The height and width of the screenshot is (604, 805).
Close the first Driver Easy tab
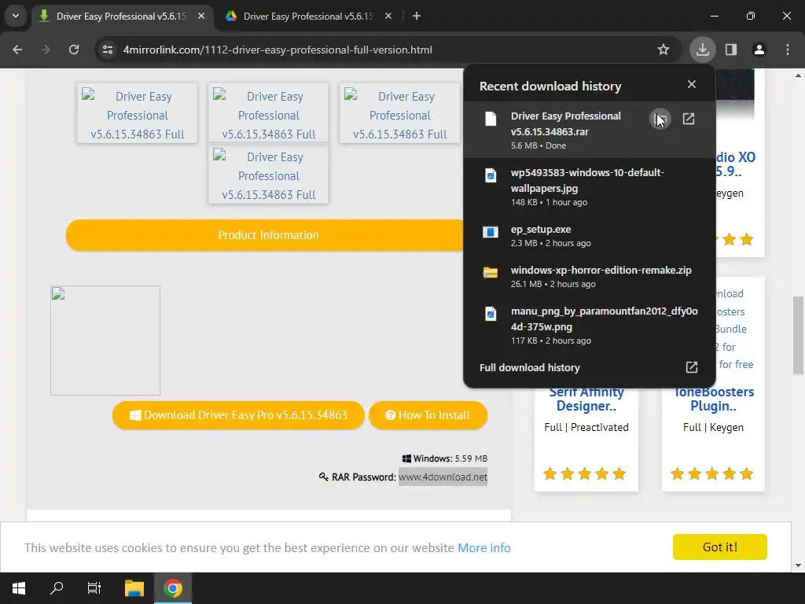201,17
